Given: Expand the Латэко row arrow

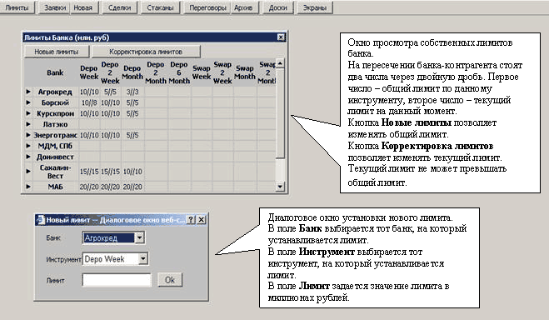Looking at the screenshot, I should (28, 124).
